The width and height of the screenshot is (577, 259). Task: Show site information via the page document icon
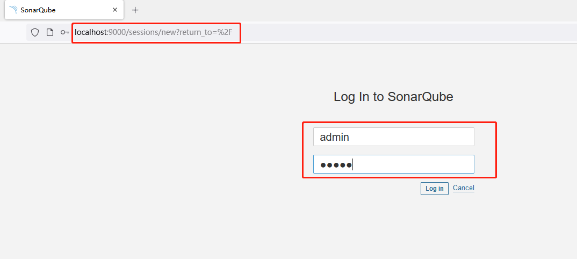coord(49,32)
